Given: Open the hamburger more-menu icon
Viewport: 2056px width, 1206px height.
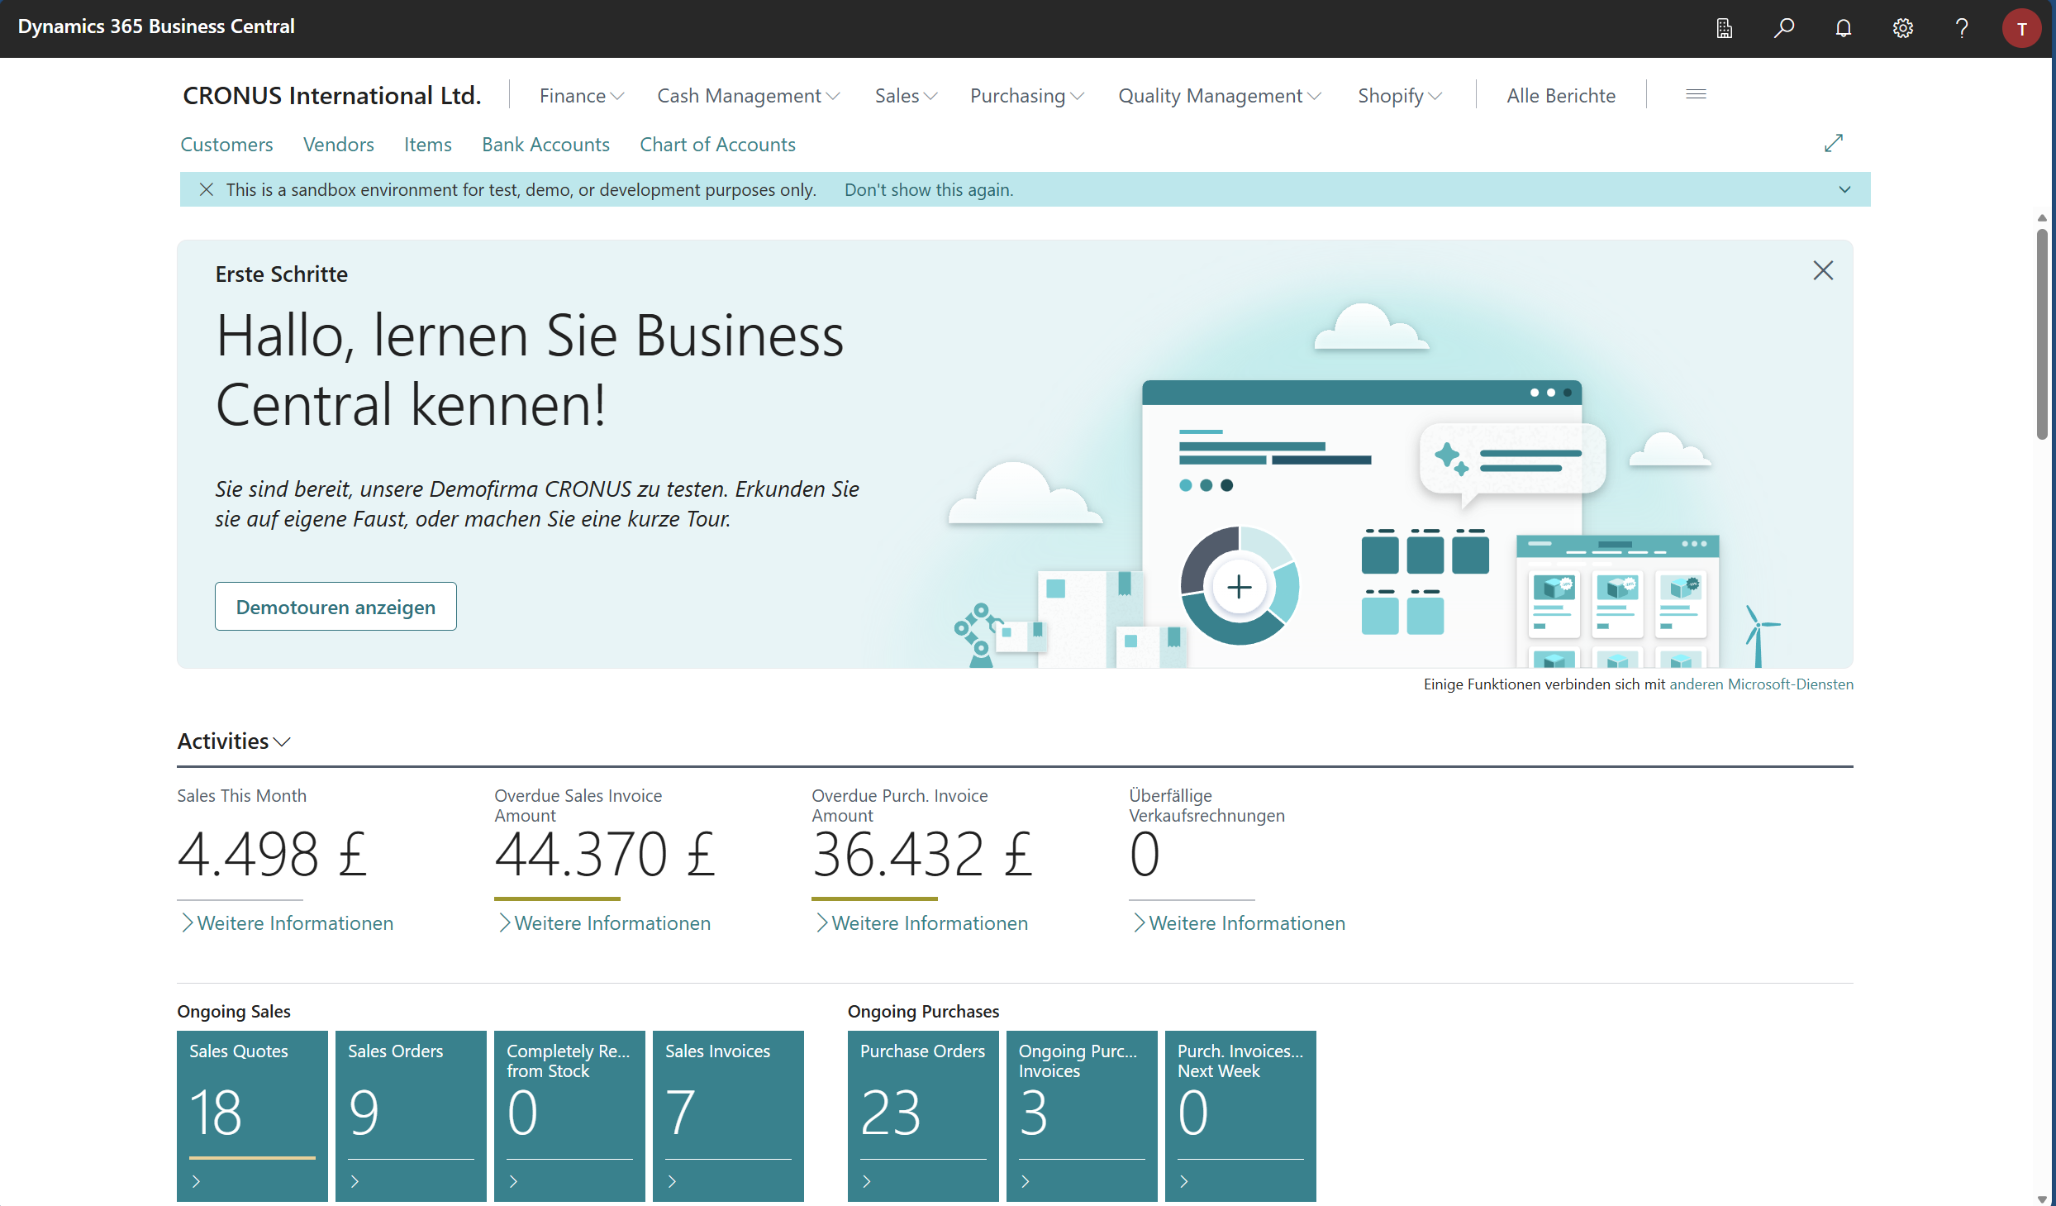Looking at the screenshot, I should pyautogui.click(x=1696, y=95).
